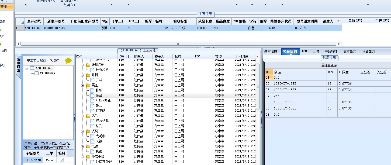The width and height of the screenshot is (391, 165).
Task: Click the 2/3L row in 层压剖面表
Action: coord(328,96)
